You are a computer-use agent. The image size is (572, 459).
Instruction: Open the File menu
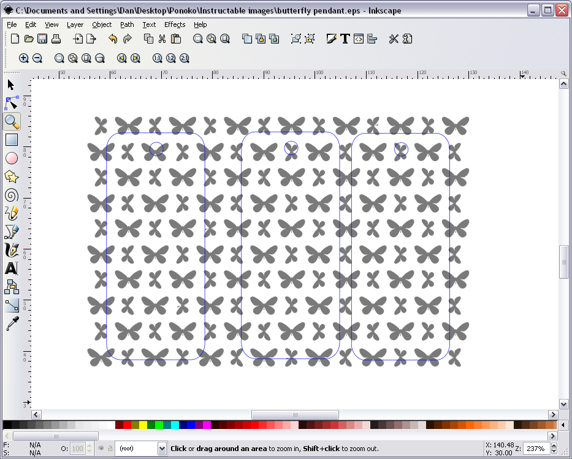[x=11, y=25]
